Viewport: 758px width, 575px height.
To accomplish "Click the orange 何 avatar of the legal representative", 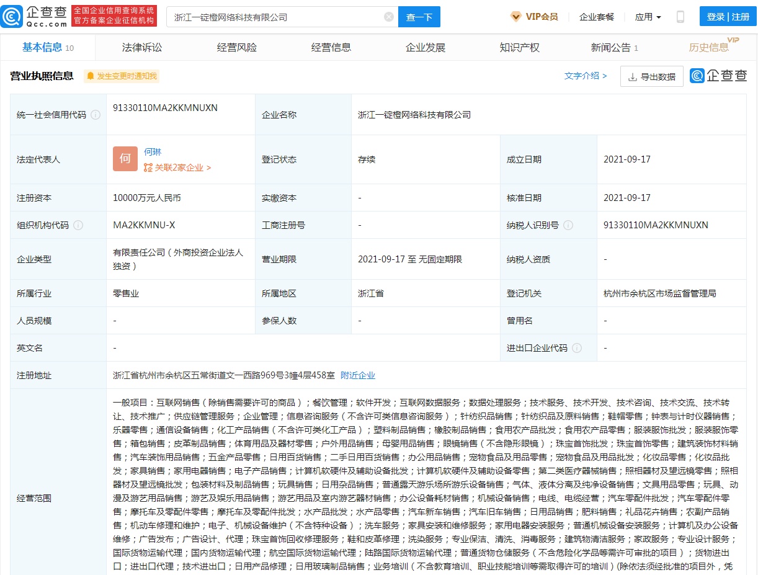I will click(125, 159).
